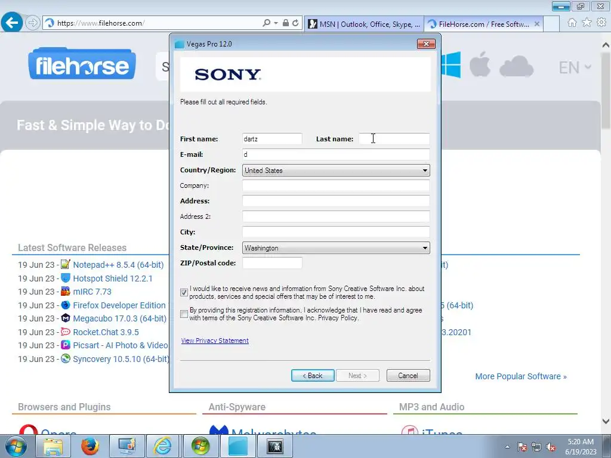Open the Windows Start button
This screenshot has width=611, height=458.
16,446
